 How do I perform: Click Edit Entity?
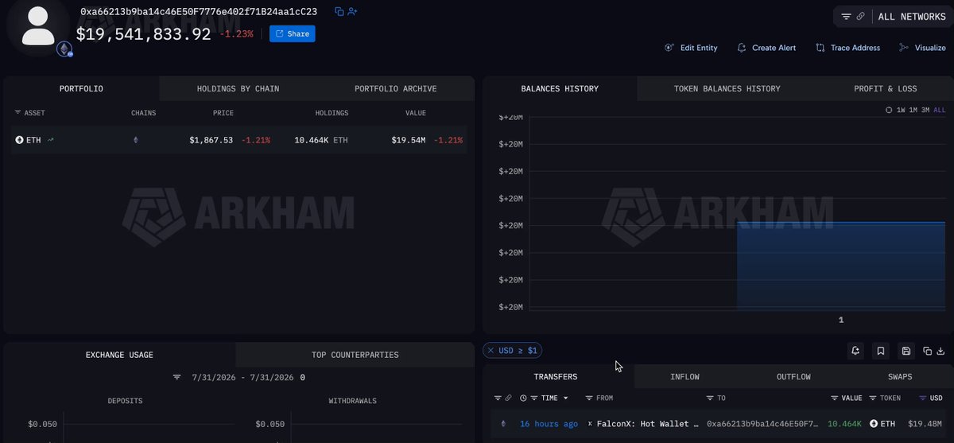(x=691, y=48)
